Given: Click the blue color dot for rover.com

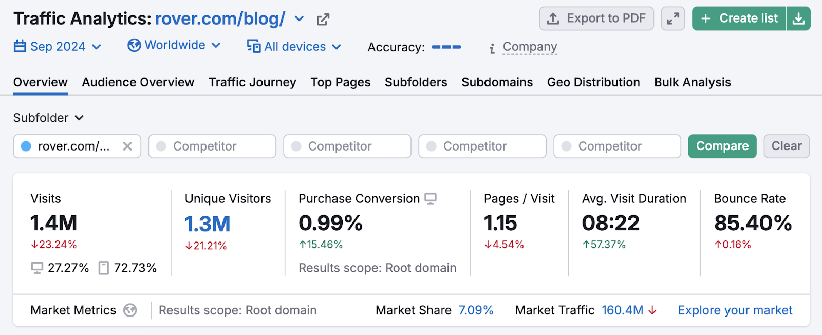Looking at the screenshot, I should [26, 146].
